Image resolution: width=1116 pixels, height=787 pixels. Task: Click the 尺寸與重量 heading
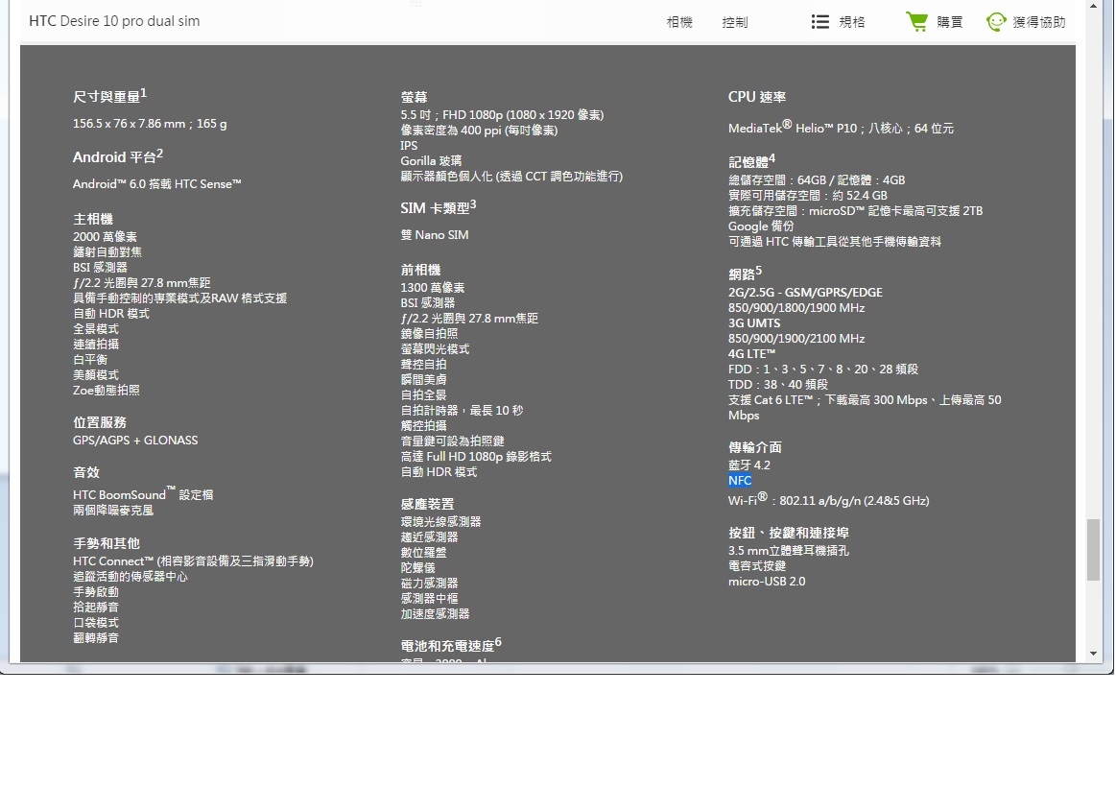point(109,95)
